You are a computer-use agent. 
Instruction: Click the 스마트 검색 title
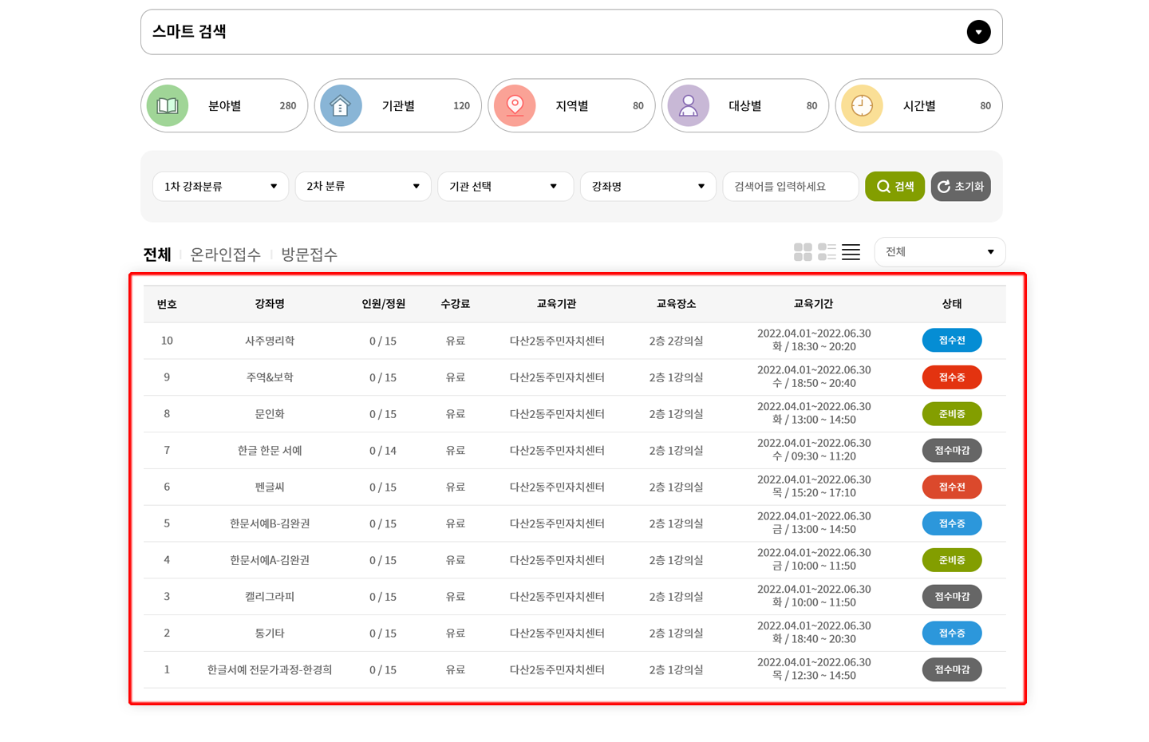[189, 32]
